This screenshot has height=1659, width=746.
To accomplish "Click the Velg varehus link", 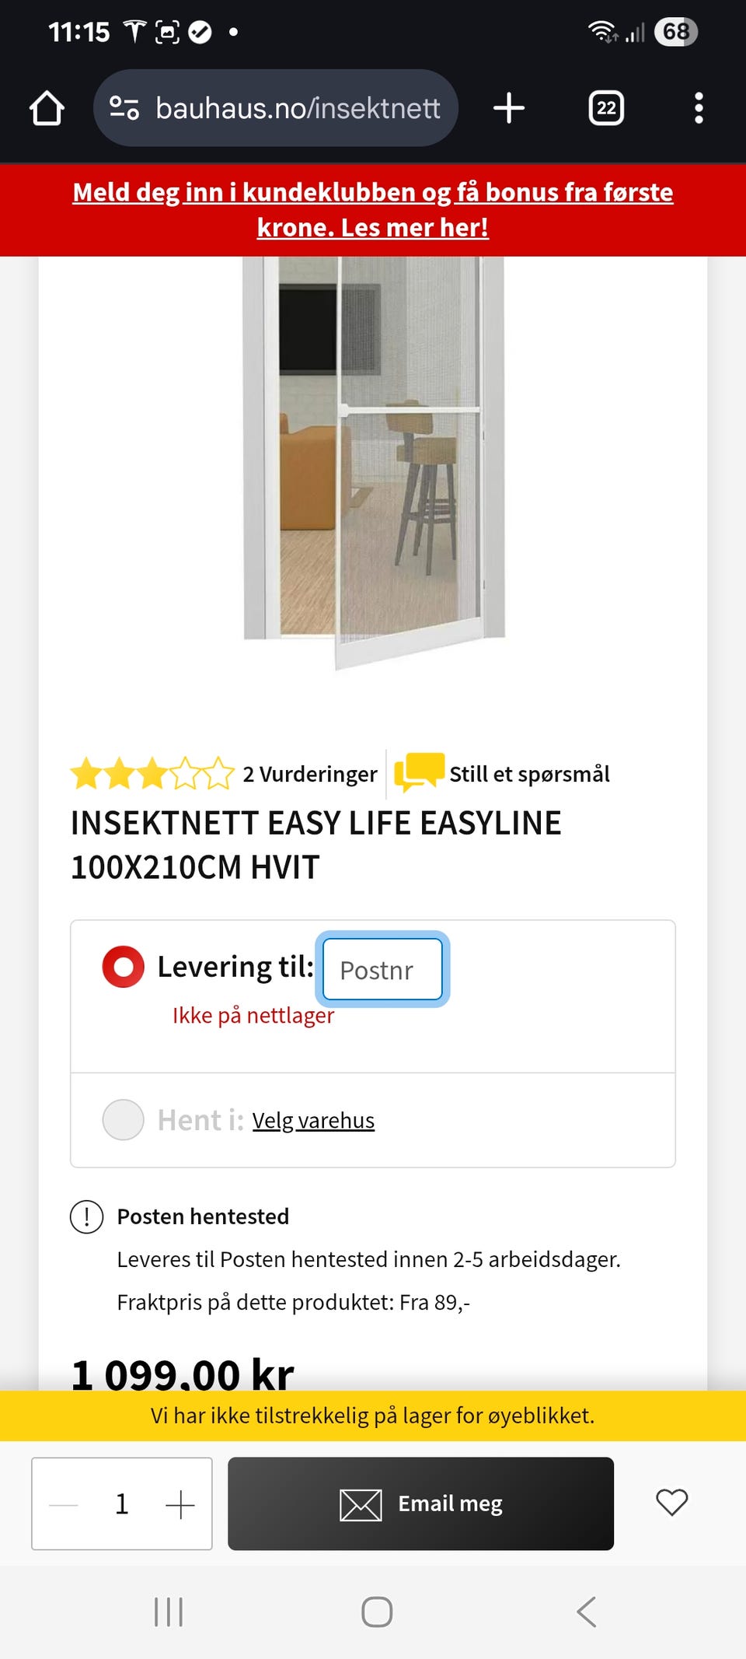I will pyautogui.click(x=313, y=1121).
